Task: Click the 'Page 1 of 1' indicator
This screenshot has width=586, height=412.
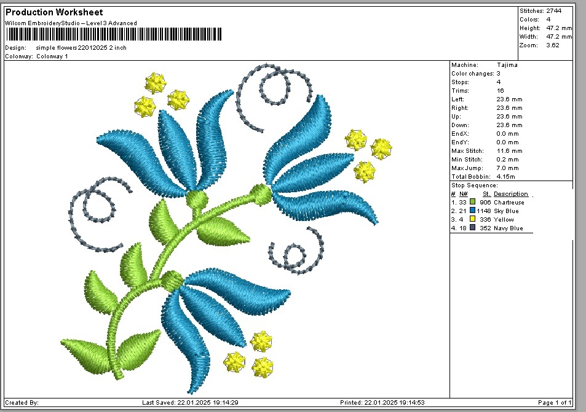Action: 553,403
